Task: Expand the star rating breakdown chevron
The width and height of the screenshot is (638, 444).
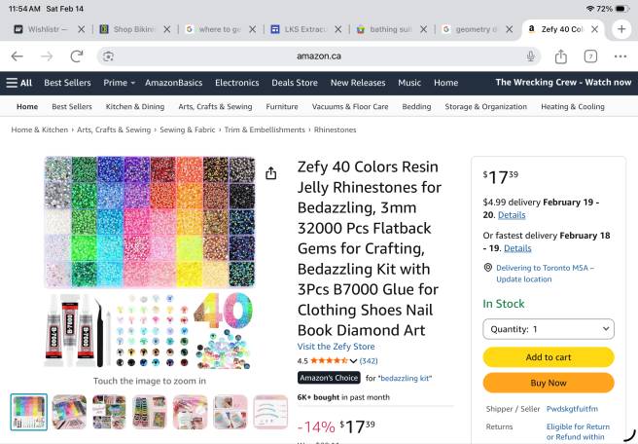Action: tap(354, 361)
